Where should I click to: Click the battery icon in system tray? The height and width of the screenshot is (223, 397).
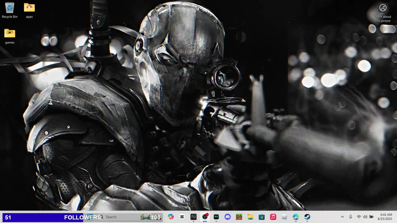tap(371, 217)
